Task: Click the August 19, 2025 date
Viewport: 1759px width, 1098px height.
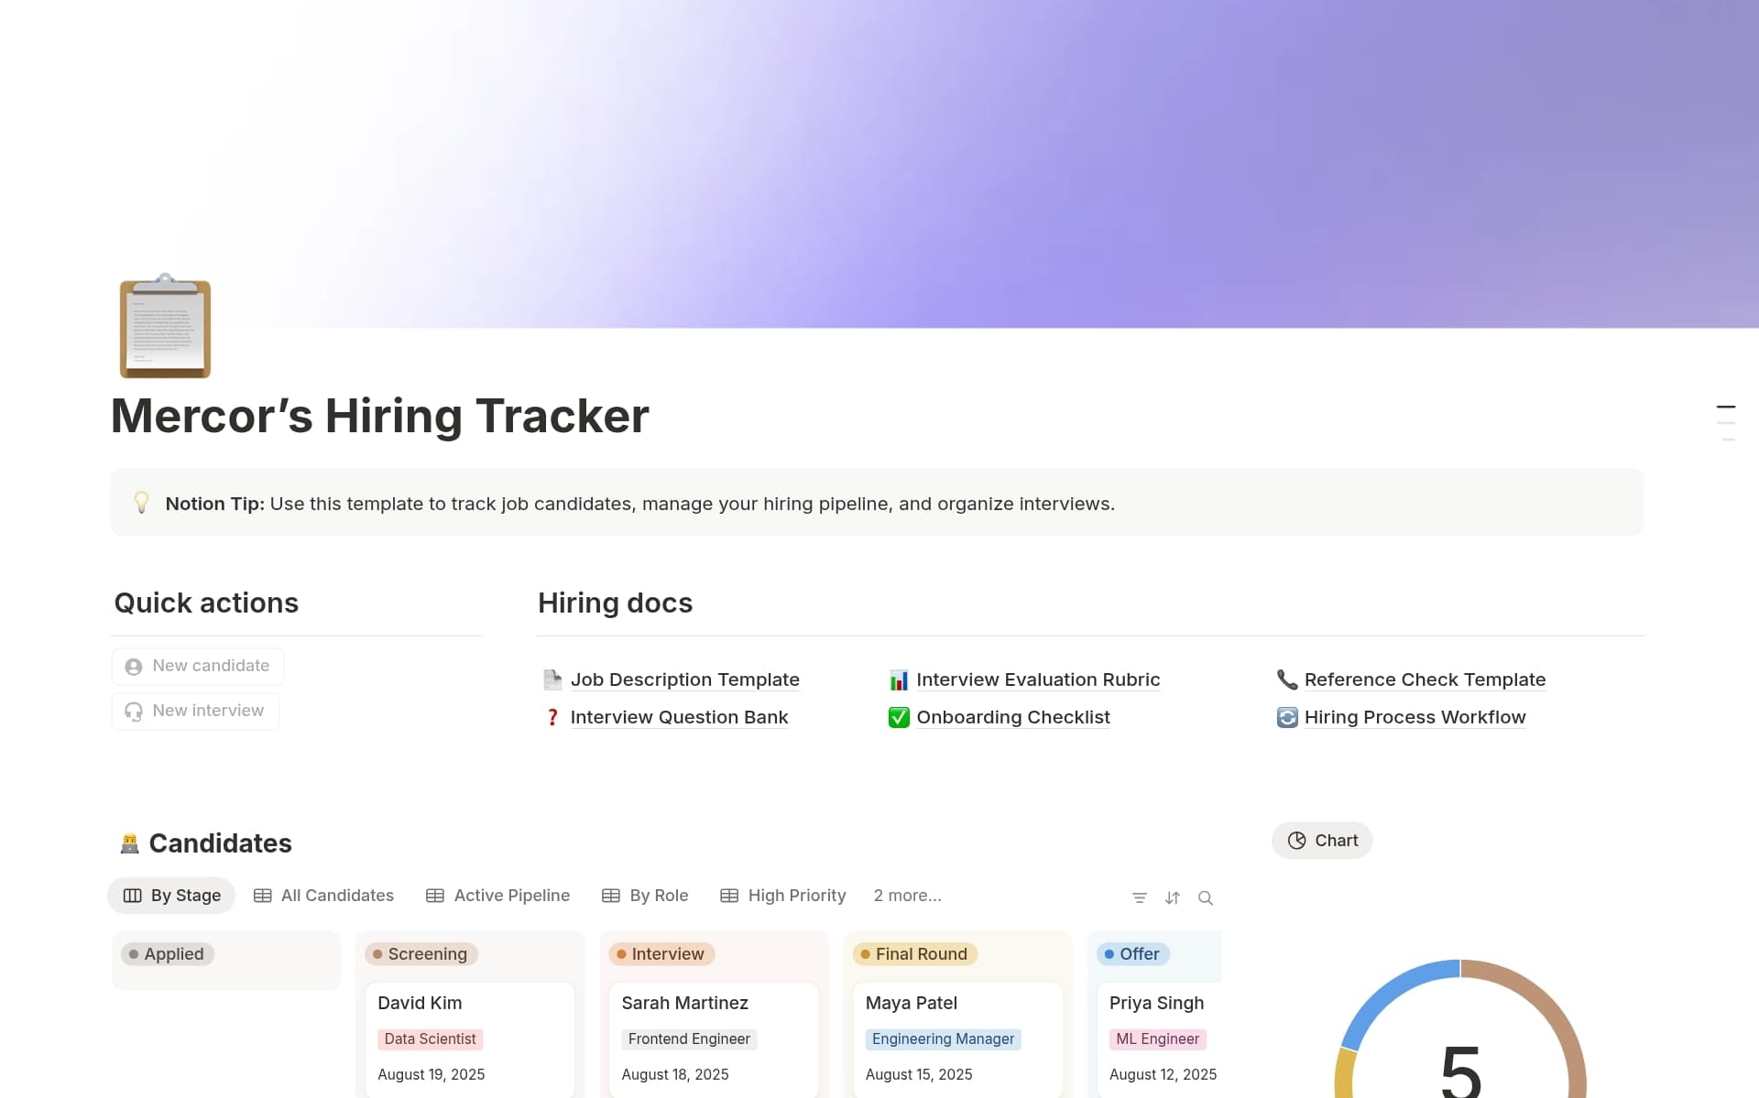Action: pyautogui.click(x=431, y=1074)
